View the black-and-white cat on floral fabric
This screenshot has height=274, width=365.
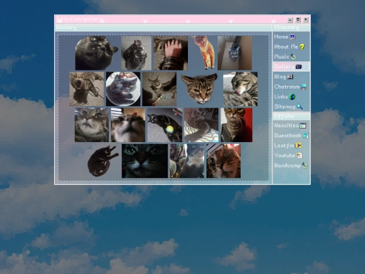187,161
